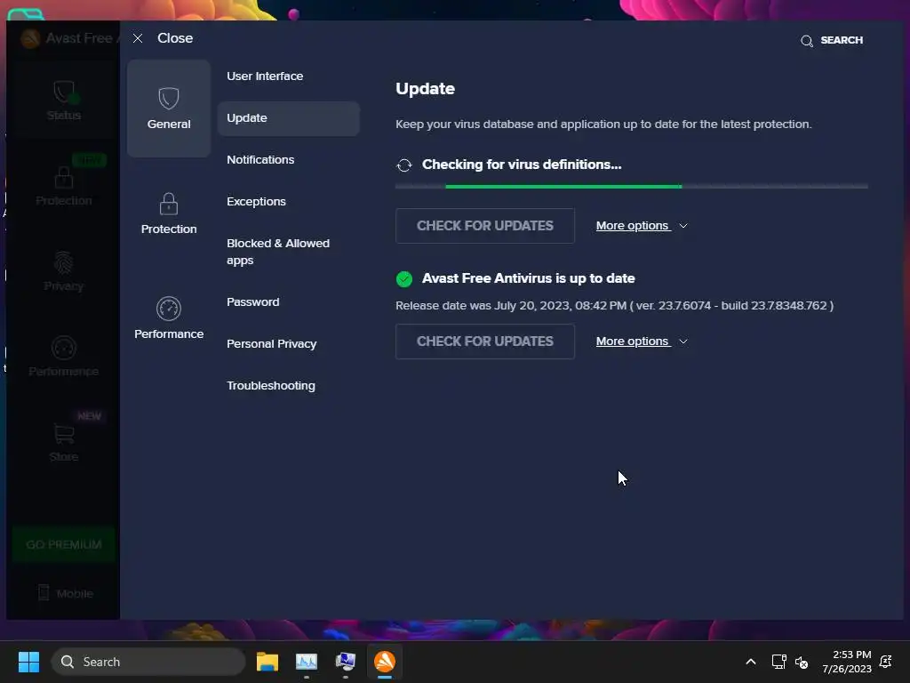Viewport: 910px width, 683px height.
Task: Open Troubleshooting settings tab
Action: 270,386
